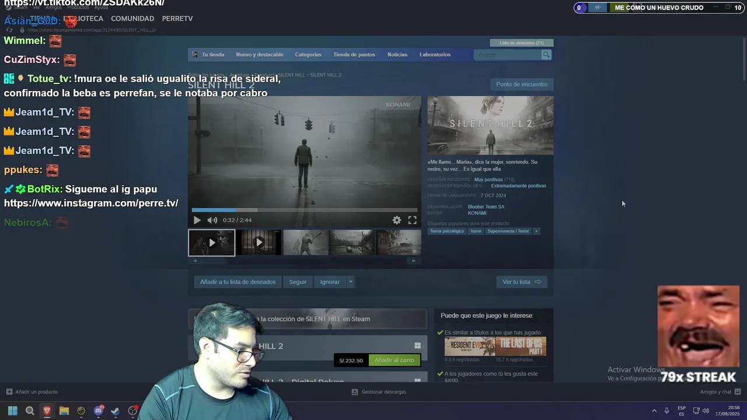Open Windows taskbar search

tap(30, 411)
